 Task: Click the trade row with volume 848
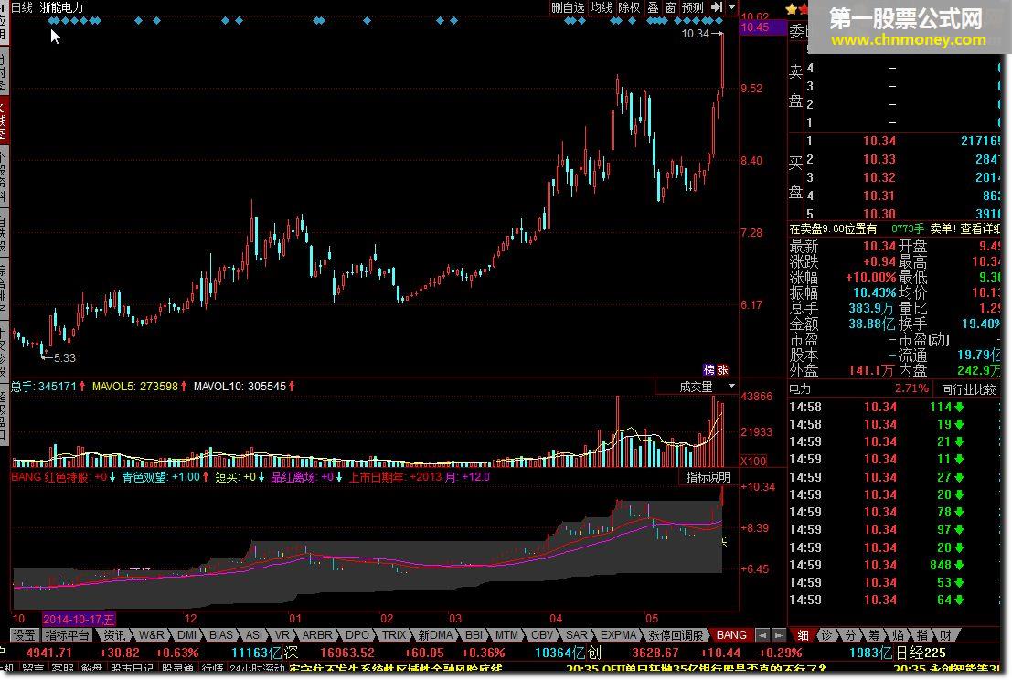click(x=894, y=565)
